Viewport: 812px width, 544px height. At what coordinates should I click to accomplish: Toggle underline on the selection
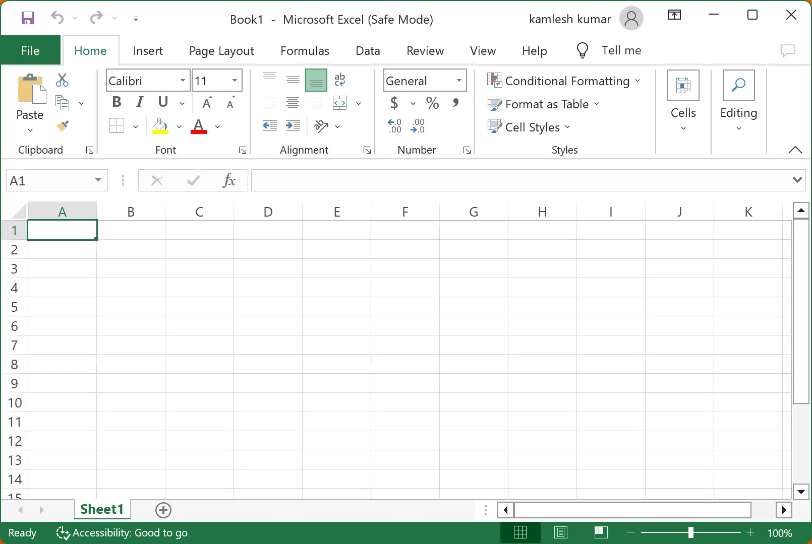(162, 102)
